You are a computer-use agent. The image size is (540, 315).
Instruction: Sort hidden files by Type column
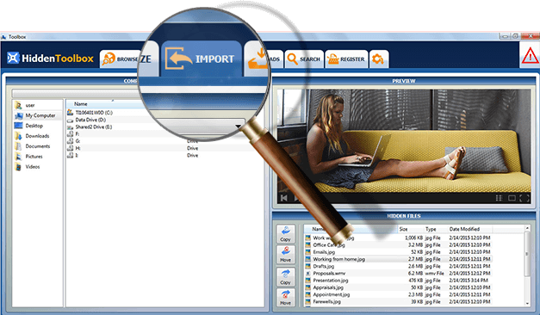[x=431, y=229]
